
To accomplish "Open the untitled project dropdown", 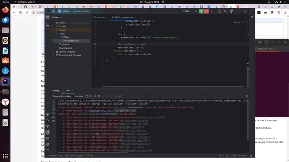I will [64, 11].
